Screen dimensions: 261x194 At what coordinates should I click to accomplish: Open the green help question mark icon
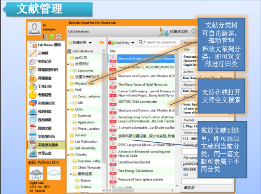52,37
